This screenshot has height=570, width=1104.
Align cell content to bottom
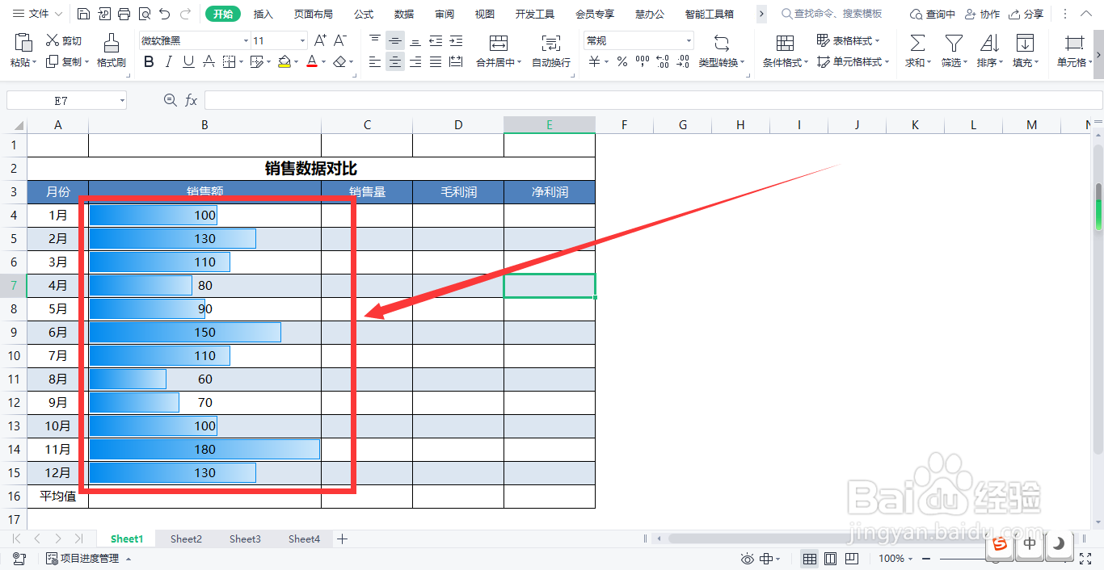pos(415,40)
